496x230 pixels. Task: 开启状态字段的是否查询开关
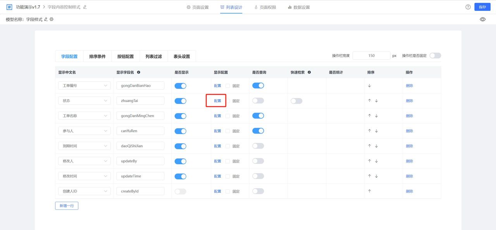tap(258, 100)
